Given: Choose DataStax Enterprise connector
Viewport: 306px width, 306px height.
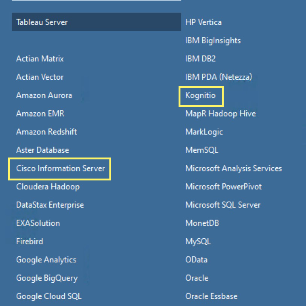Looking at the screenshot, I should [50, 205].
